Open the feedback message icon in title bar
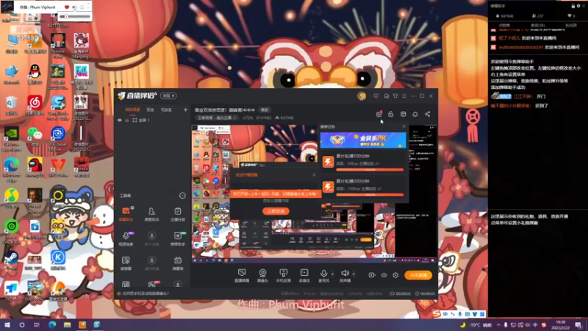Screen dimensions: 588x331 coord(376,96)
